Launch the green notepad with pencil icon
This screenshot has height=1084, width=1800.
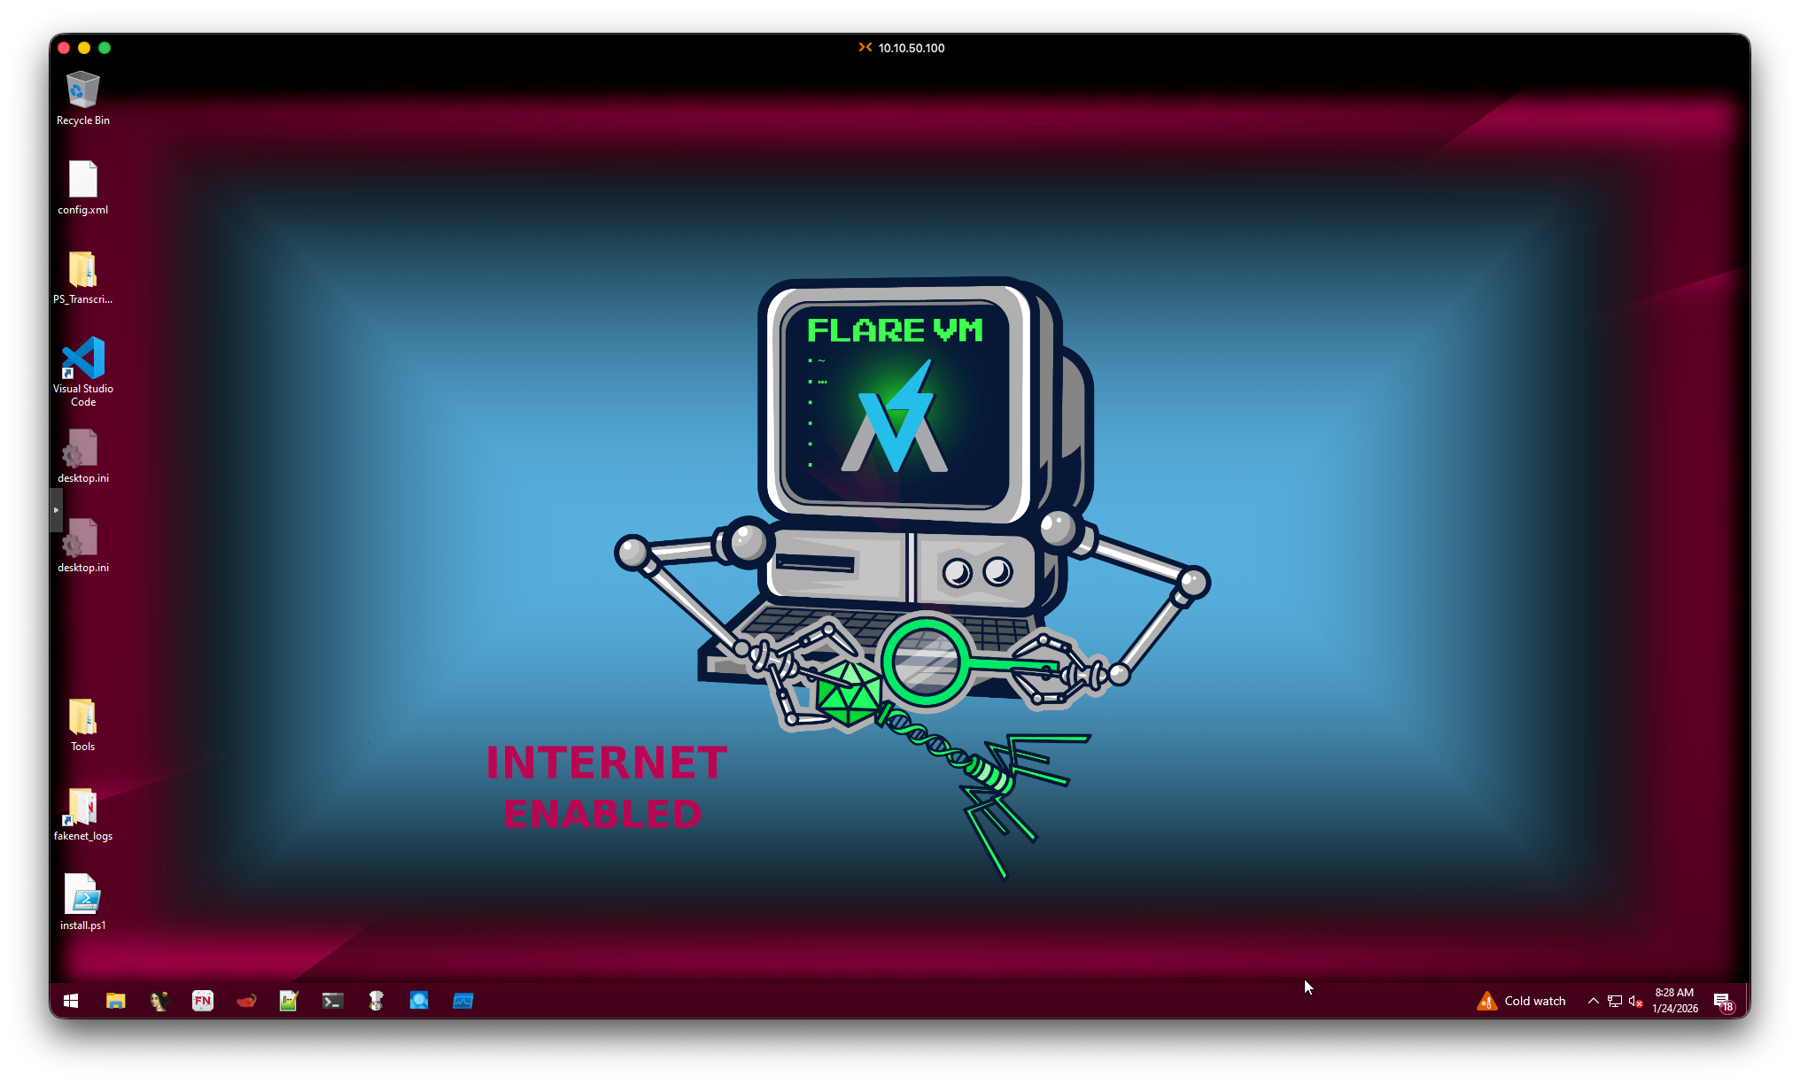pos(289,1001)
